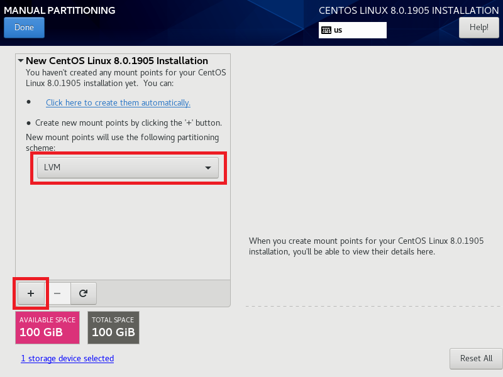Screen dimensions: 503x377
Task: Click the 'Create new mount points' instruction text
Action: point(128,123)
